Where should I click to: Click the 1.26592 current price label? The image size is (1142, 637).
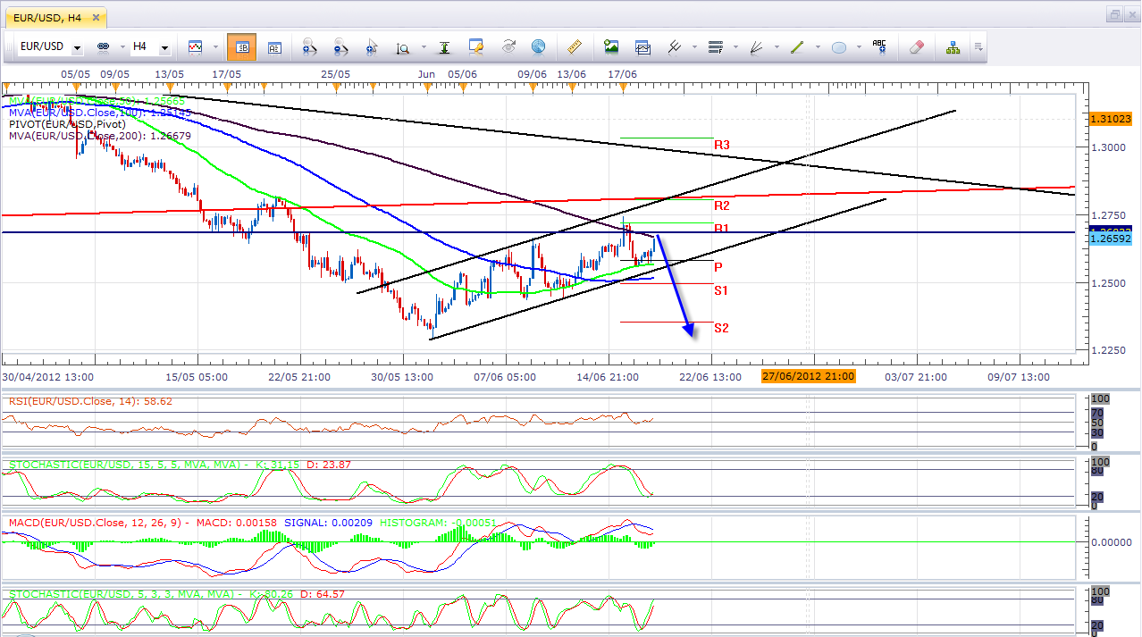click(1111, 239)
